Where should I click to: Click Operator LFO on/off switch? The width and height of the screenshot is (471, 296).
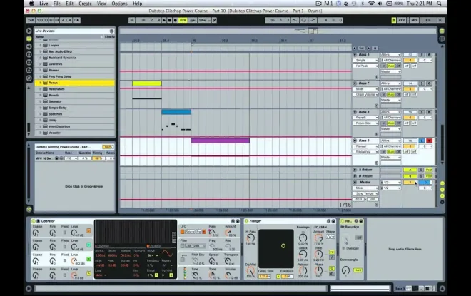182,232
